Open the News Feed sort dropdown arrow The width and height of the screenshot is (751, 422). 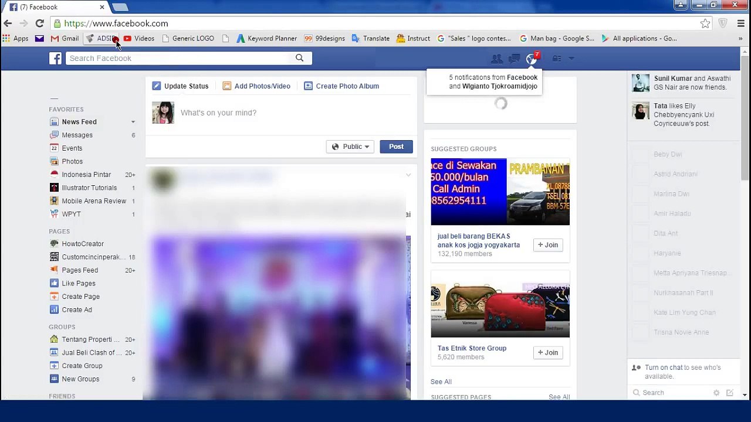(x=133, y=122)
